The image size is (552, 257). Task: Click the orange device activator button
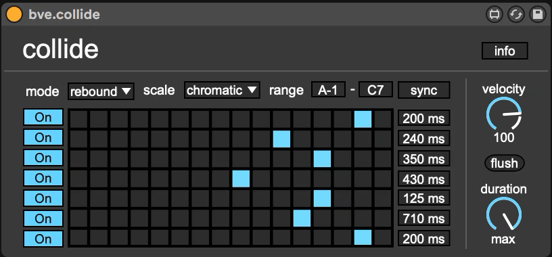coord(14,14)
